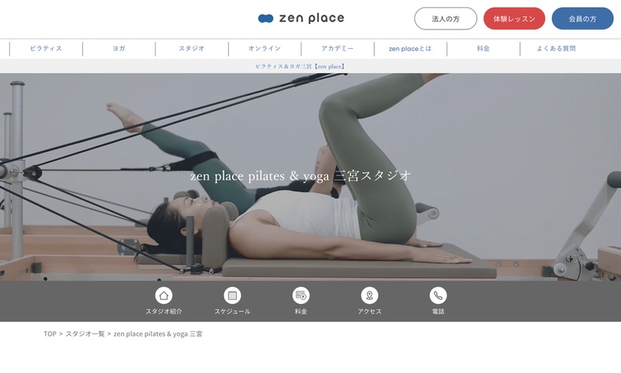Screen dimensions: 621x373
Task: Click the スケジュール calendar icon
Action: (232, 295)
